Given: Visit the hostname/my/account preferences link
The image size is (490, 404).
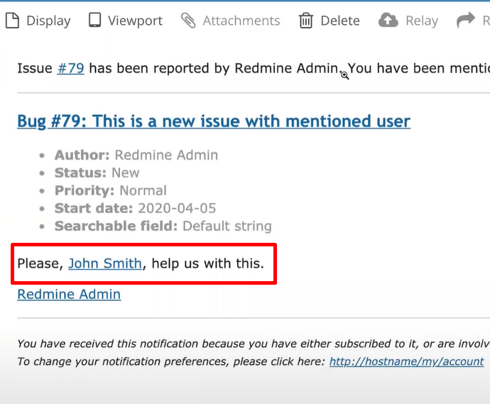Looking at the screenshot, I should pos(406,361).
